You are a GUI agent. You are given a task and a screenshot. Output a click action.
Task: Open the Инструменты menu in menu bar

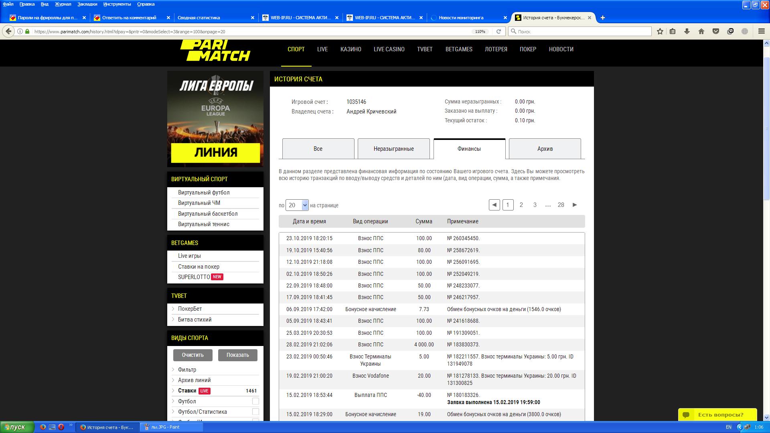click(117, 4)
